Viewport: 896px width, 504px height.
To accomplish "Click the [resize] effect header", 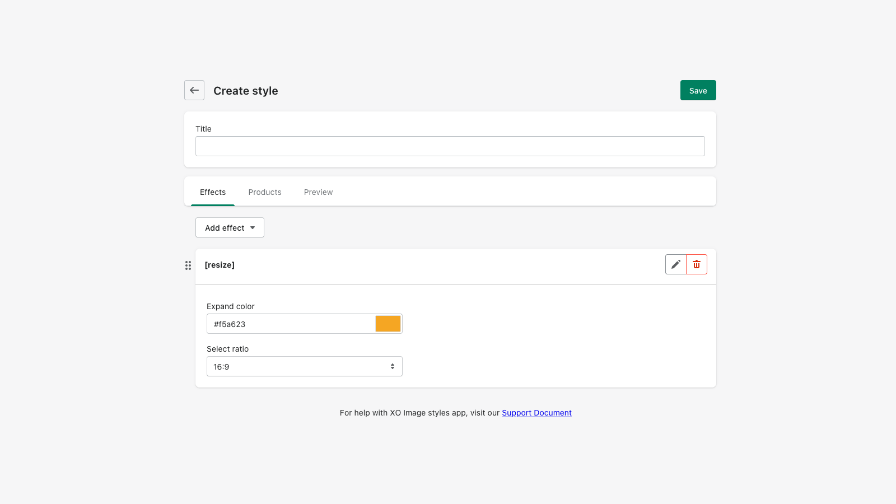I will coord(220,265).
